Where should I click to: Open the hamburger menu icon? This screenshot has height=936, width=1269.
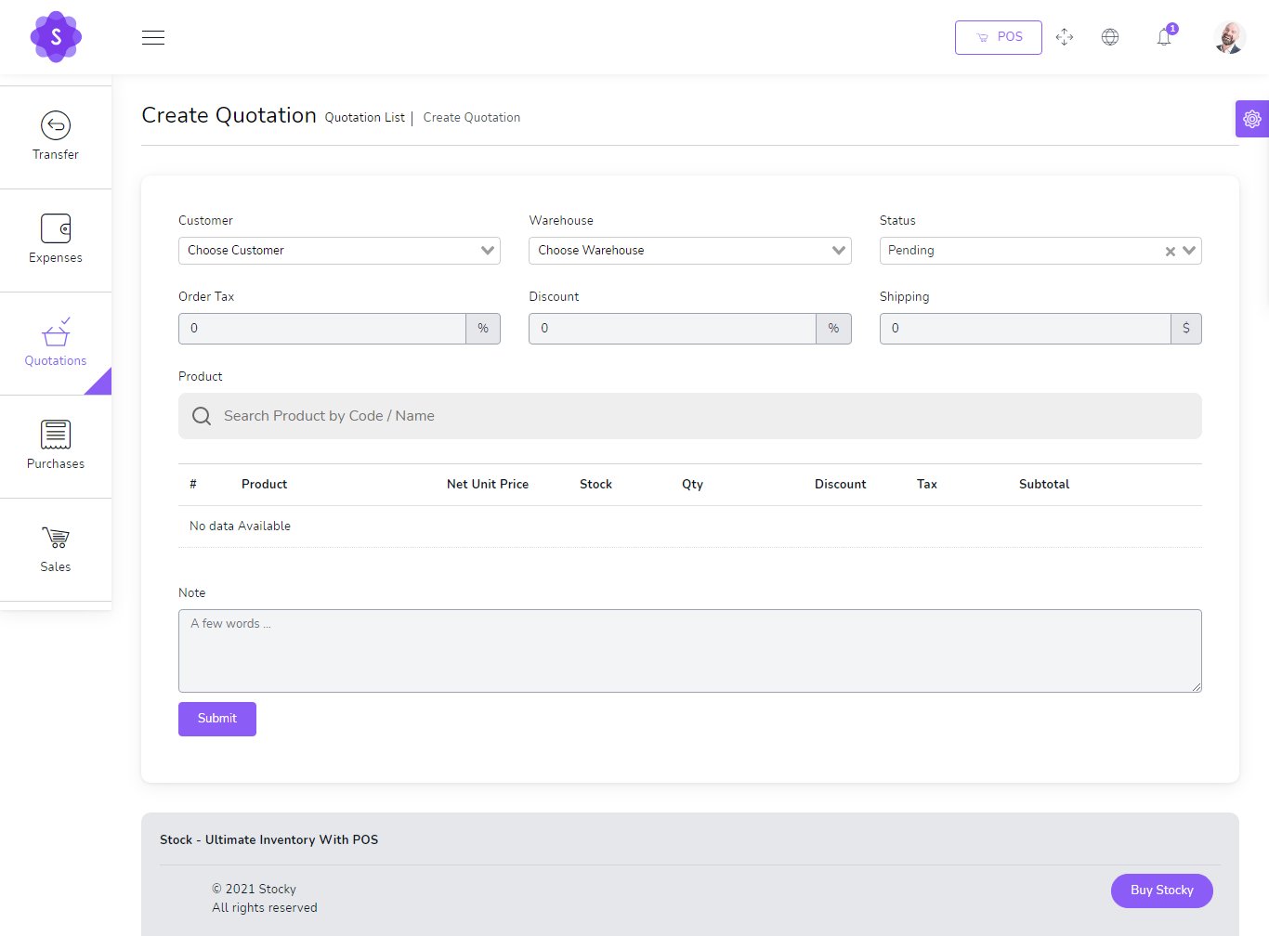153,37
